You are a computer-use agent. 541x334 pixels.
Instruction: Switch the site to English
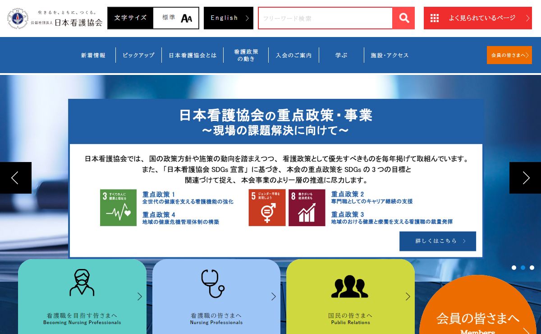(229, 18)
